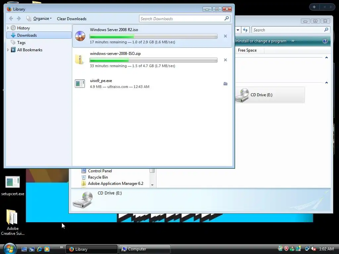The image size is (339, 254).
Task: Click CD Drive icon in details pane
Action: coord(83,200)
